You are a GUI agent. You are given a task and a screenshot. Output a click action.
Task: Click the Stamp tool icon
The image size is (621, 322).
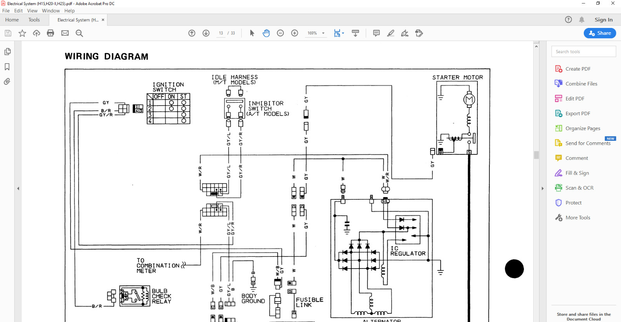pos(419,33)
